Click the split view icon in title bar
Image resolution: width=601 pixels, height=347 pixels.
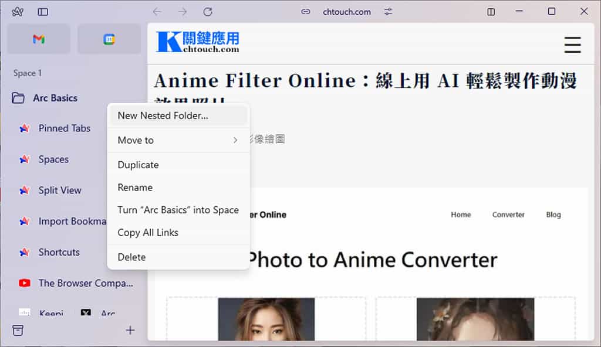click(491, 12)
